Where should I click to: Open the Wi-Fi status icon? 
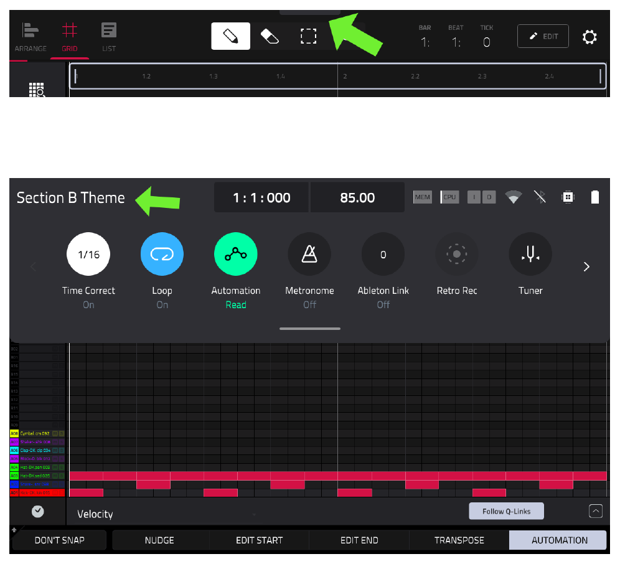pyautogui.click(x=513, y=197)
